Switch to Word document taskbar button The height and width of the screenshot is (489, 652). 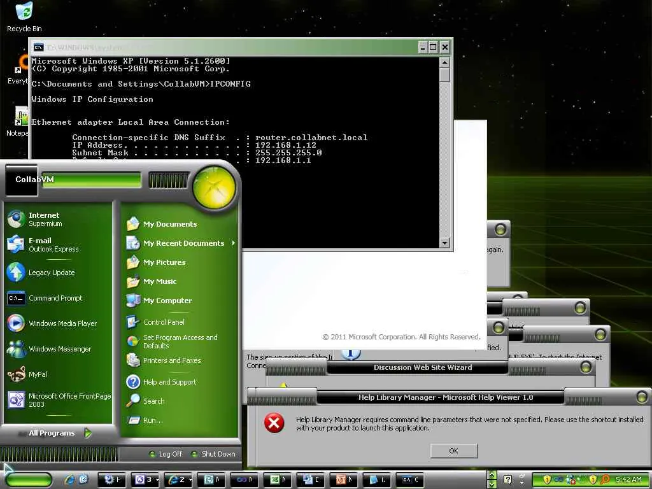click(x=311, y=480)
